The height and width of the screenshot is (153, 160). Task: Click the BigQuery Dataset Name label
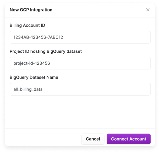(x=34, y=78)
